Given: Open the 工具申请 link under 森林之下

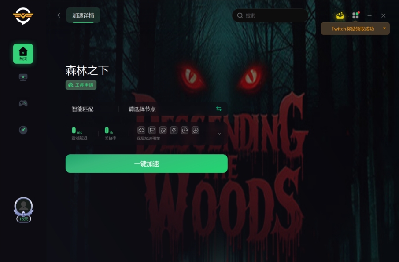Looking at the screenshot, I should pos(81,85).
